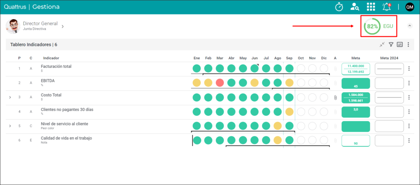The height and width of the screenshot is (185, 420).
Task: Select Facturación total empty October circle
Action: click(301, 68)
